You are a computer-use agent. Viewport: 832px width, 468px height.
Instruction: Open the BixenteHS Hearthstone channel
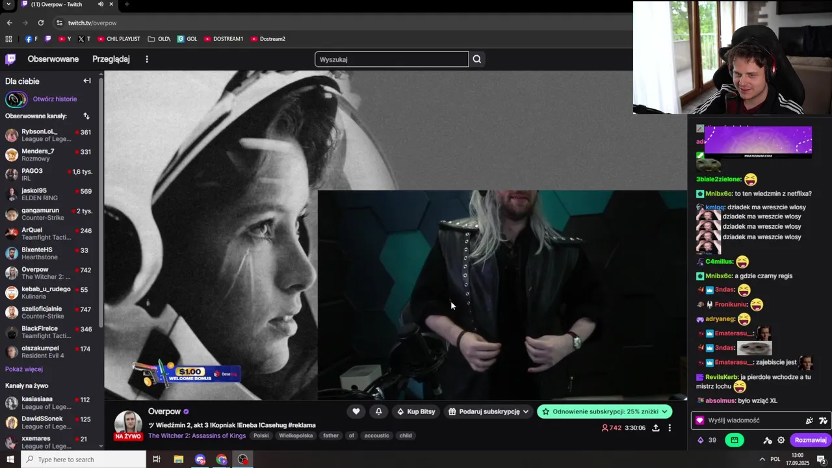point(51,253)
